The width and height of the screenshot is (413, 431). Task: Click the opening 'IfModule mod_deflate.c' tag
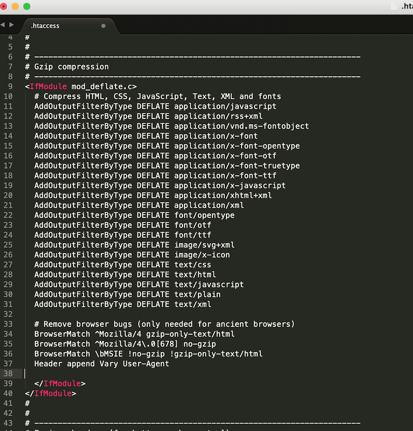81,87
